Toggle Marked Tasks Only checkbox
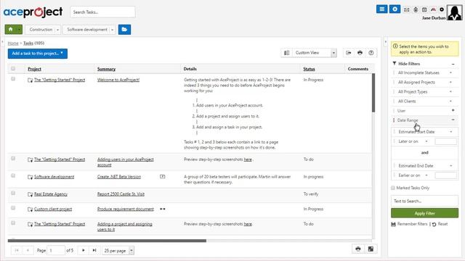Viewport: 465px width, 261px height. 393,188
